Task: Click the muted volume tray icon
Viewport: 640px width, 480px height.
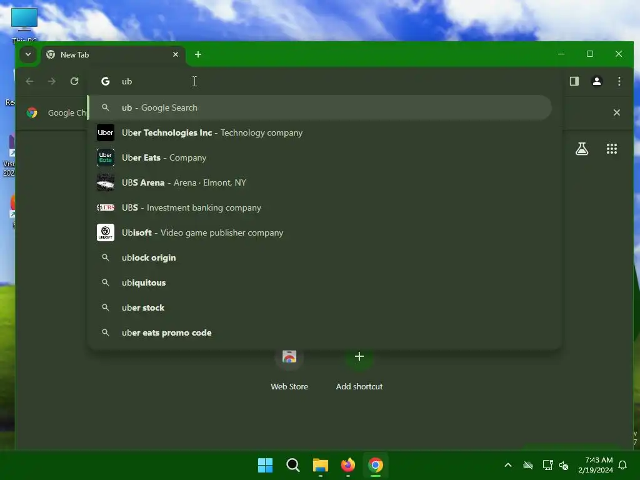Action: [564, 465]
